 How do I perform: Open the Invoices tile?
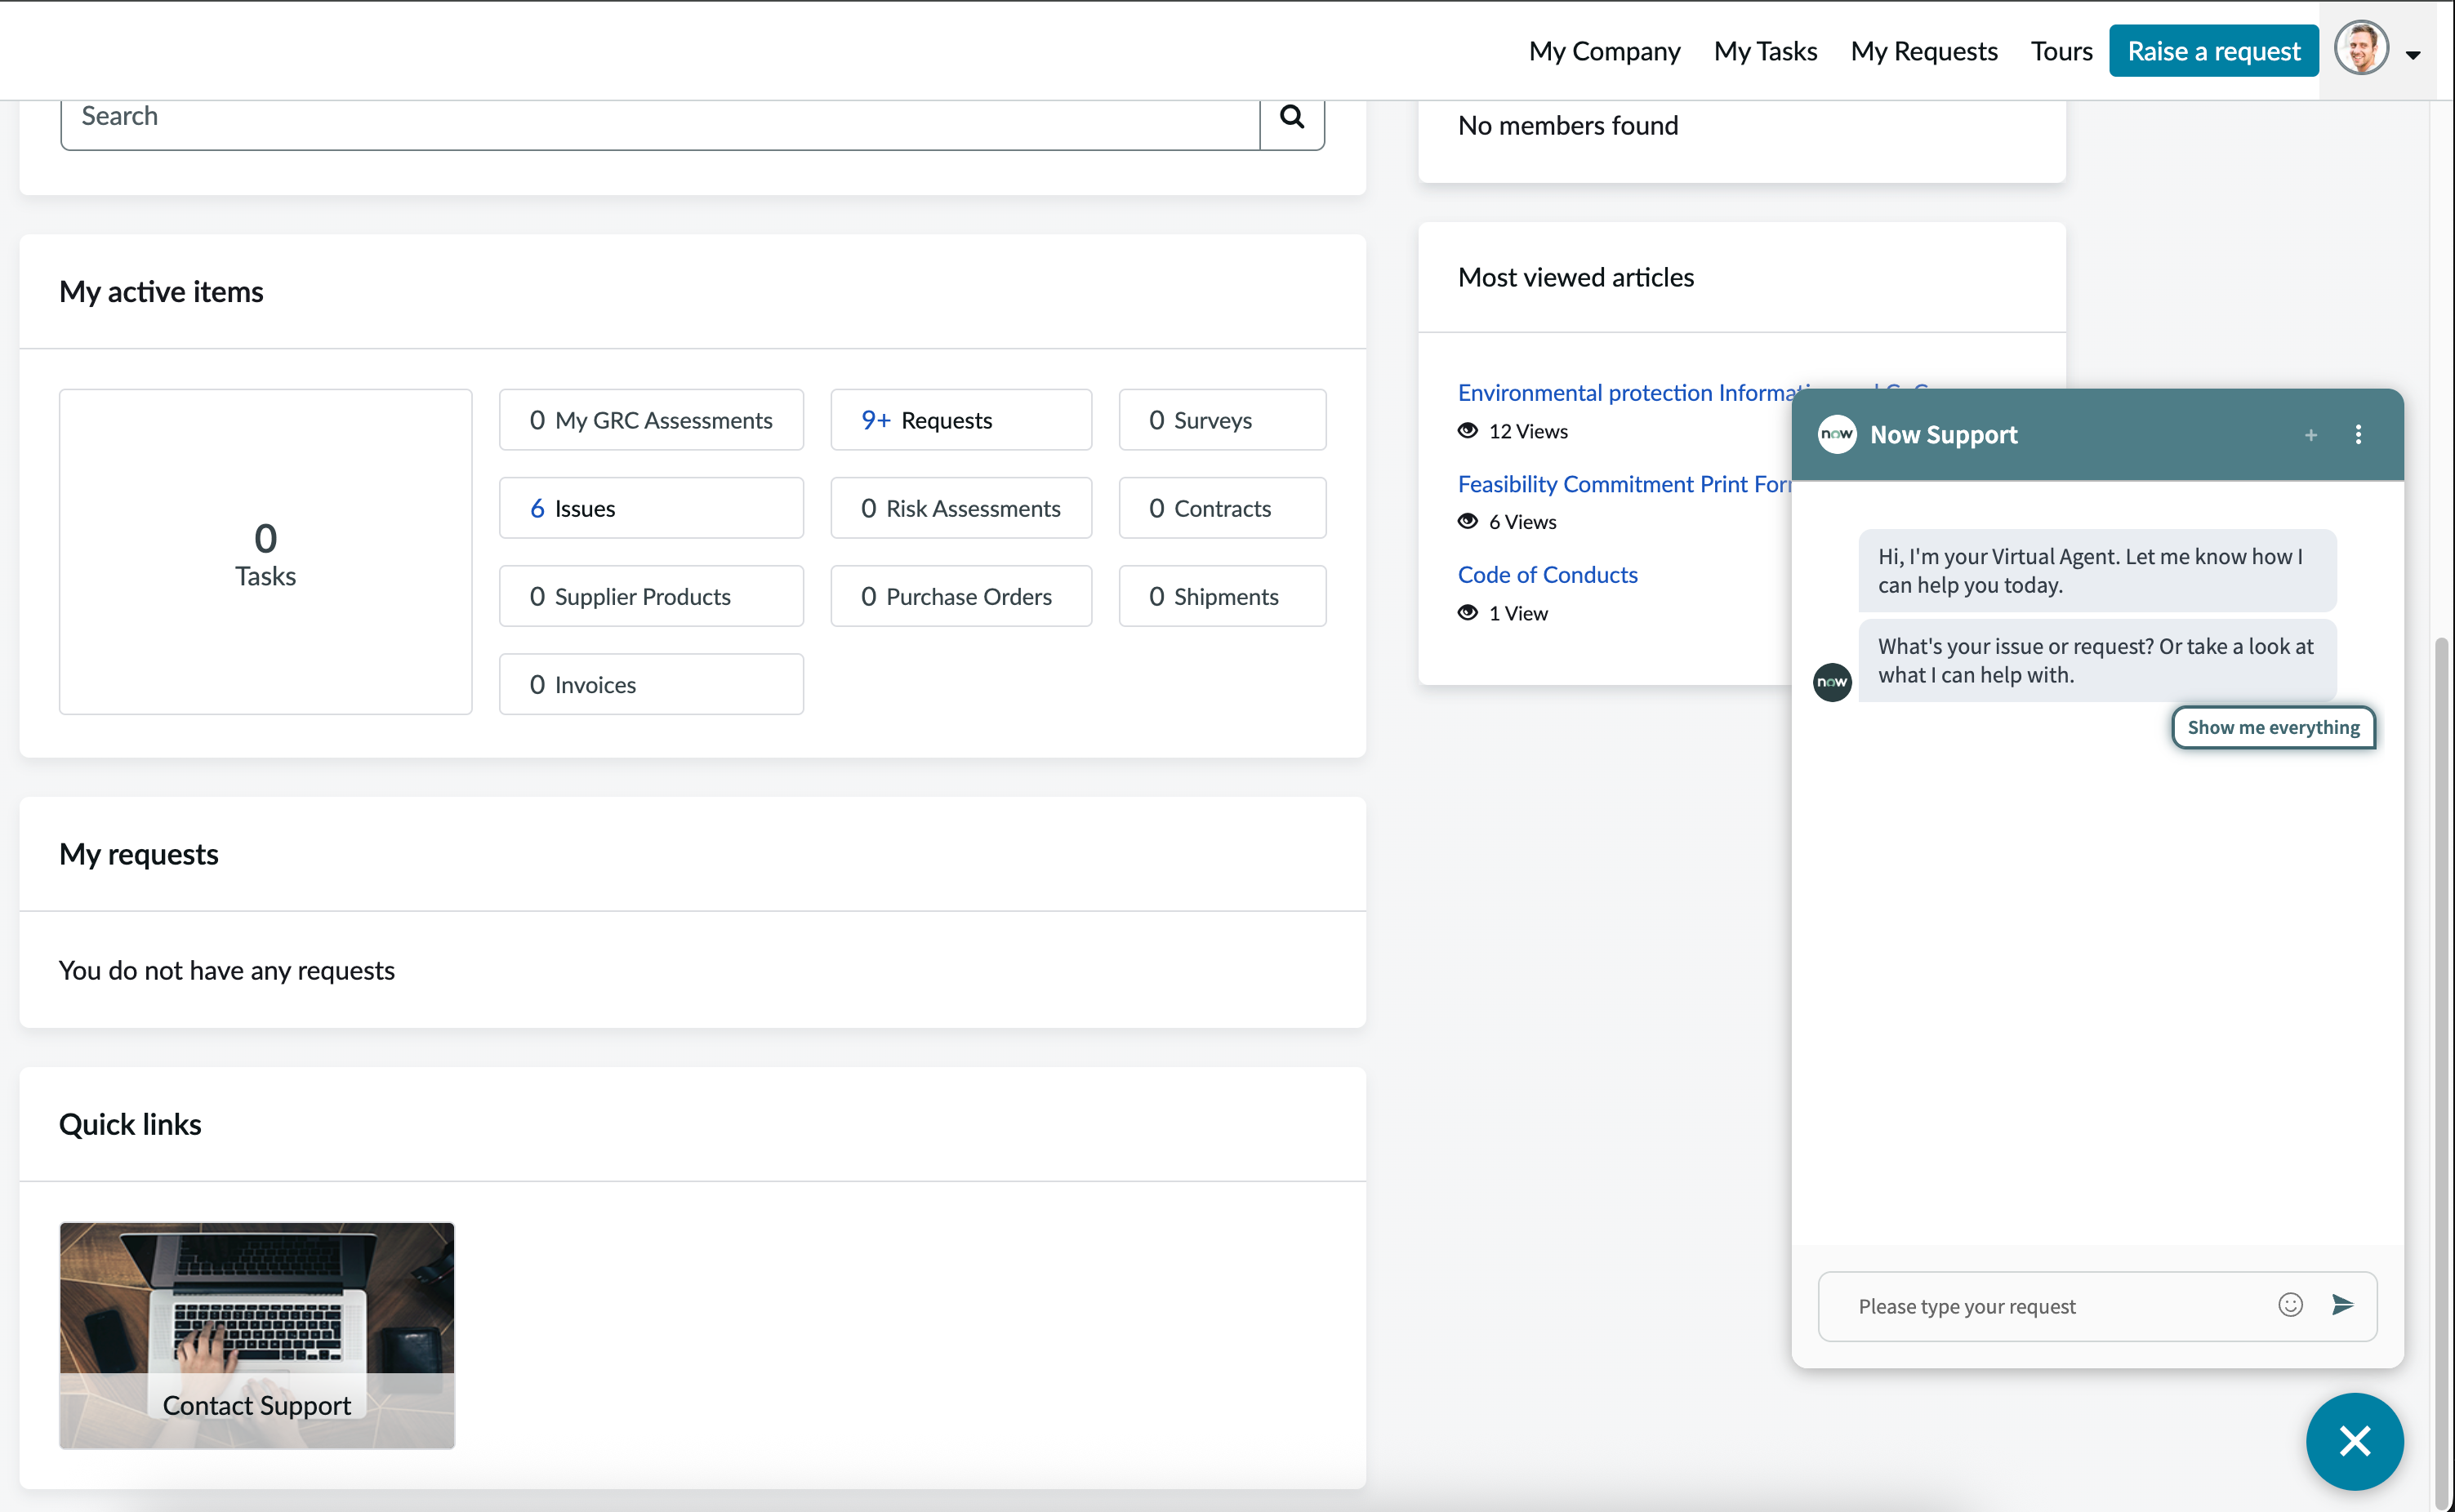pyautogui.click(x=651, y=684)
